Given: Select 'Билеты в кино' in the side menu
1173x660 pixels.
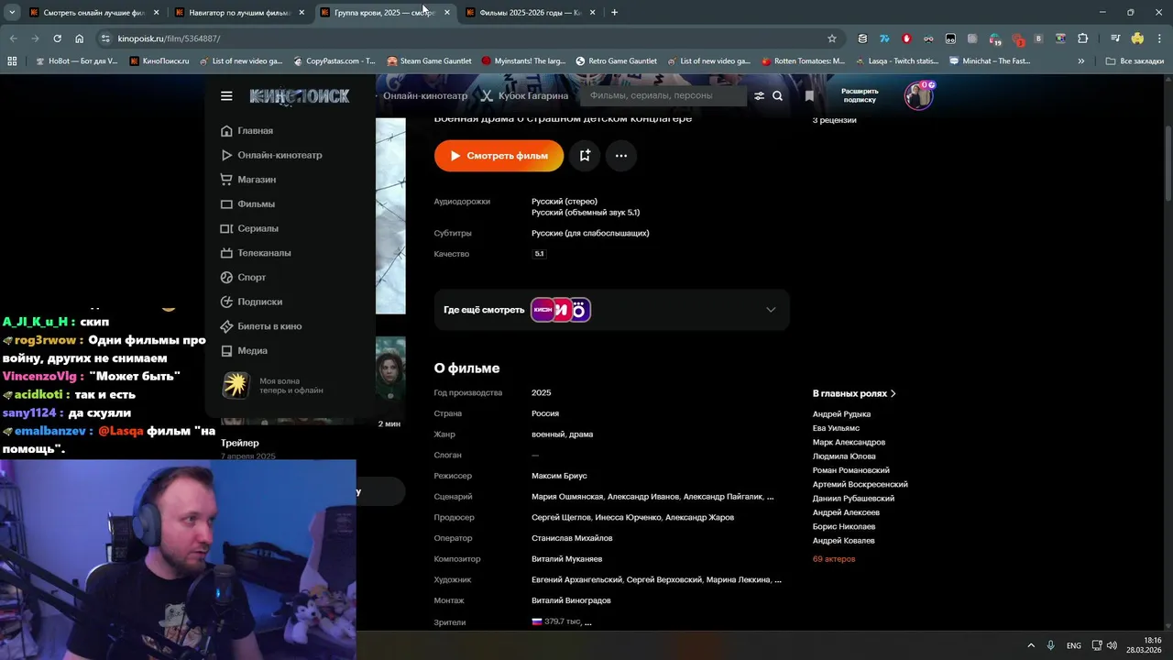Looking at the screenshot, I should click(x=261, y=326).
